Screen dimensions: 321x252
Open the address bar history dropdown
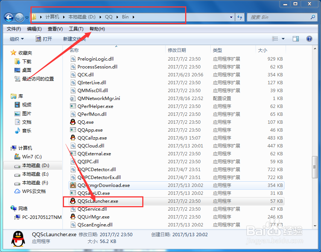231,17
